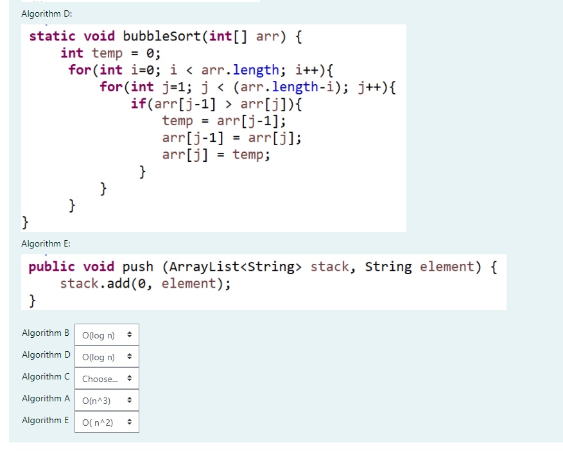Click the Algorithm E row label
Viewport: 563px width, 454px height.
(x=46, y=420)
